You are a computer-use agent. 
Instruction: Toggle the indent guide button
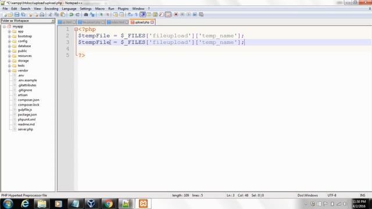pos(142,15)
